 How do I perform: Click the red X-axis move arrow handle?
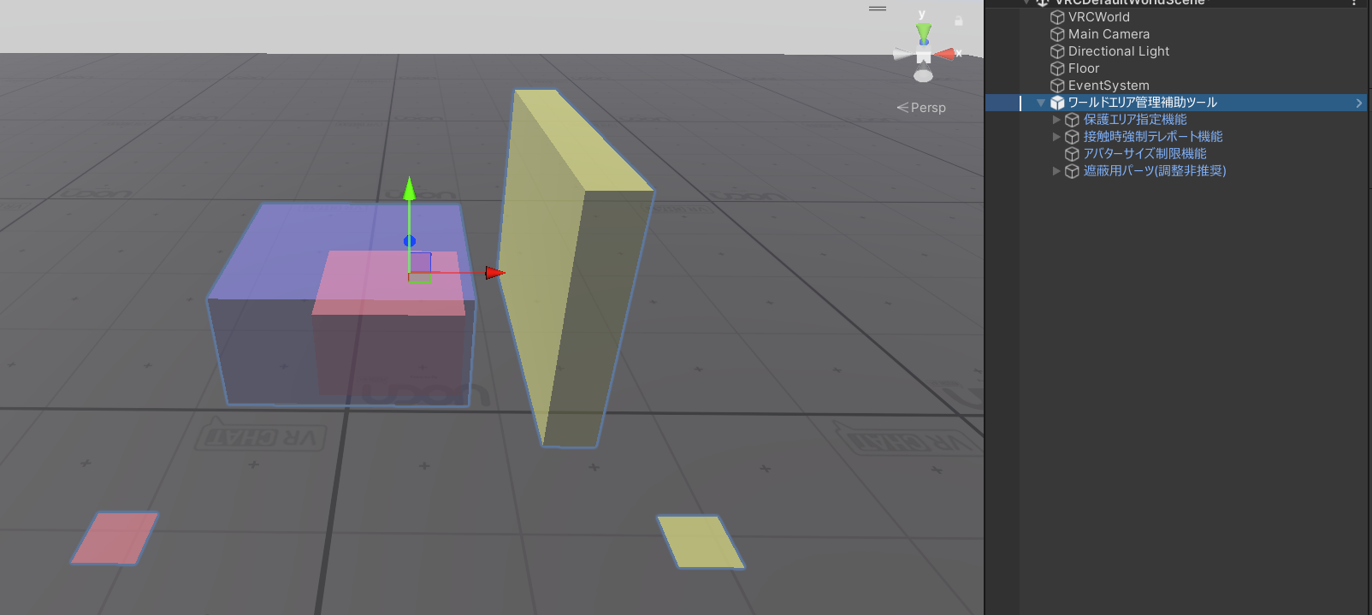click(x=495, y=273)
